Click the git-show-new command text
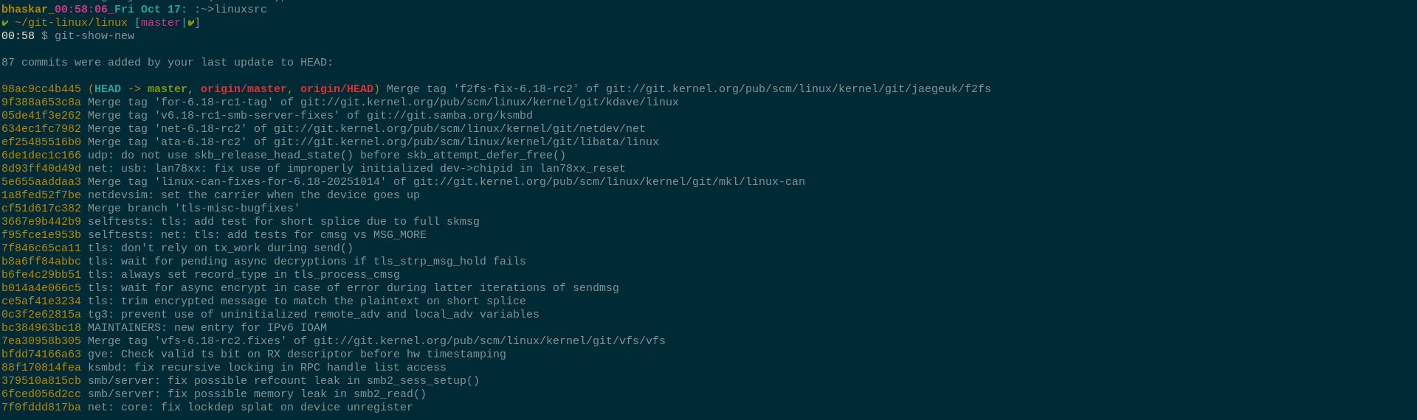The height and width of the screenshot is (420, 1417). click(94, 36)
